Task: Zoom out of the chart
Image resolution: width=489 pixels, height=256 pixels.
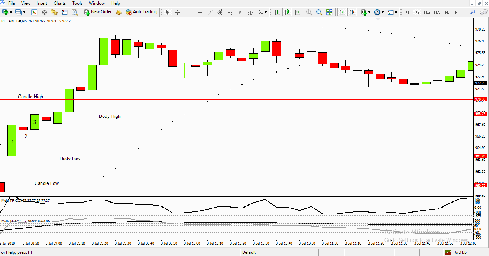Action: point(319,12)
